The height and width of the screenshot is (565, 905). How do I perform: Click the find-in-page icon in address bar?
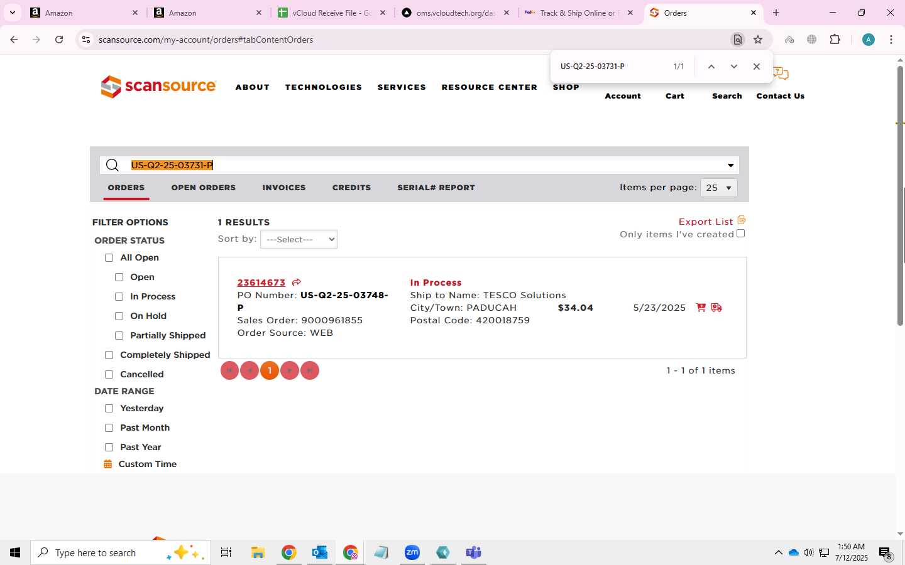pos(738,40)
